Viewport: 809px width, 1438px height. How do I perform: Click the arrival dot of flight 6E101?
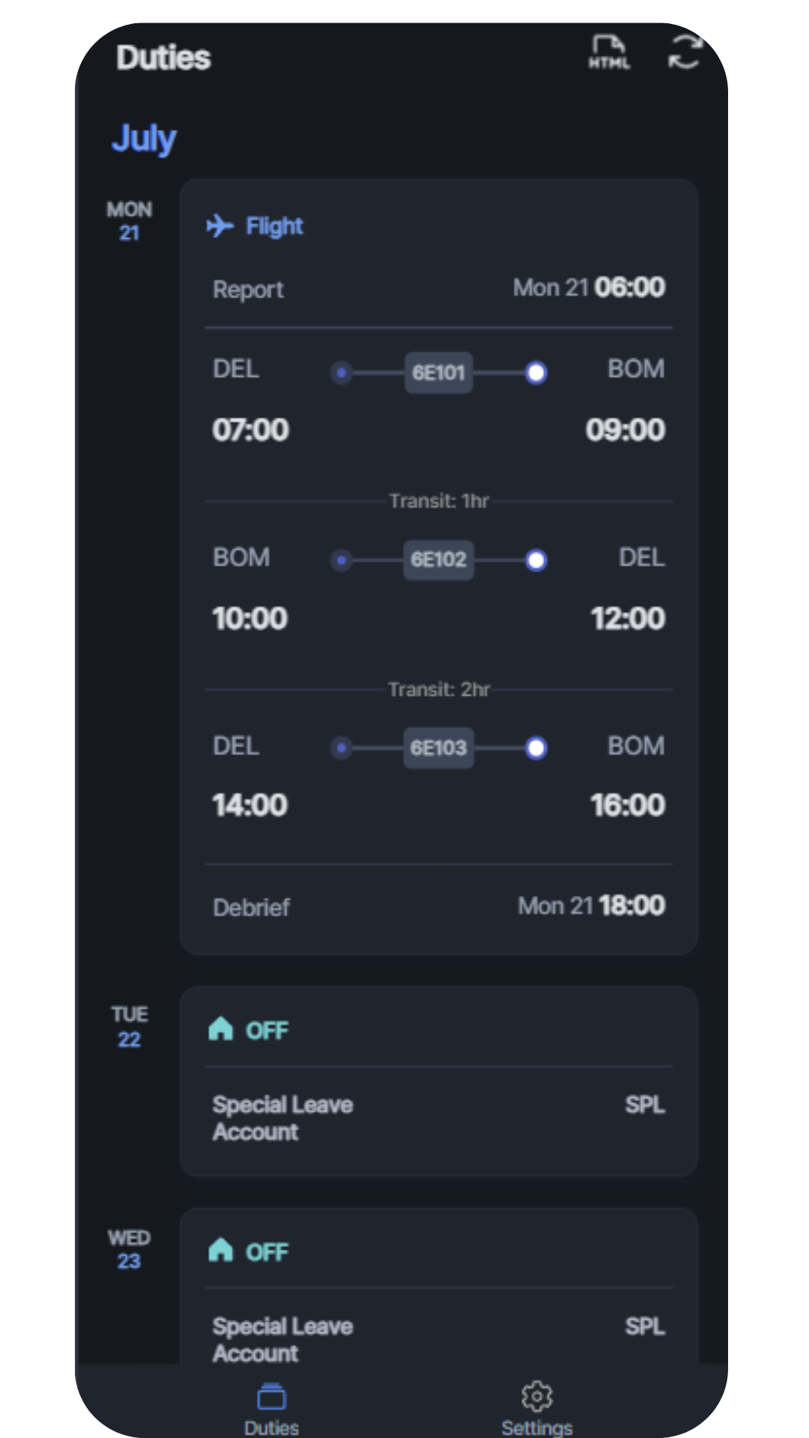536,372
